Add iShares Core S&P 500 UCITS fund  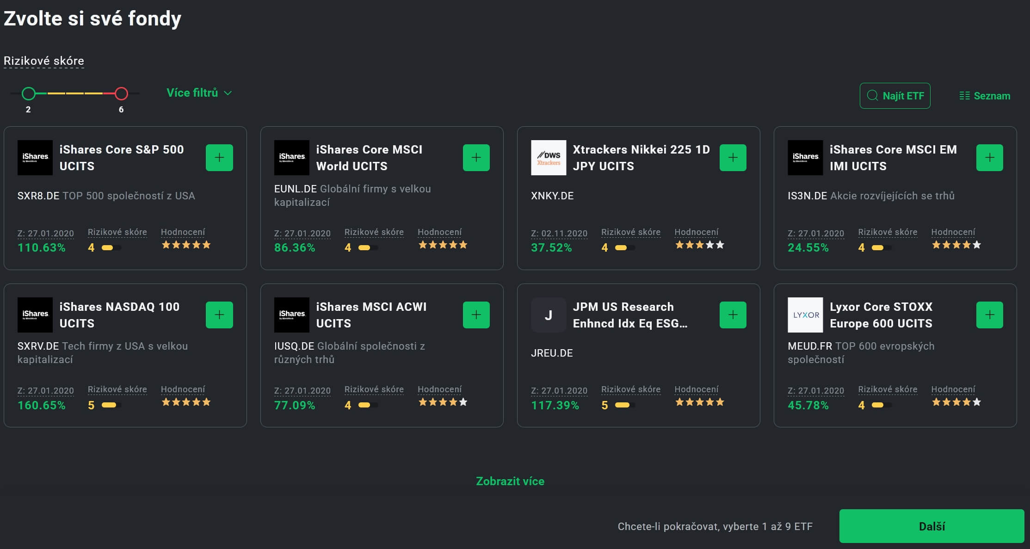click(219, 158)
